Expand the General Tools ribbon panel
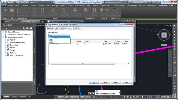 click(23, 18)
